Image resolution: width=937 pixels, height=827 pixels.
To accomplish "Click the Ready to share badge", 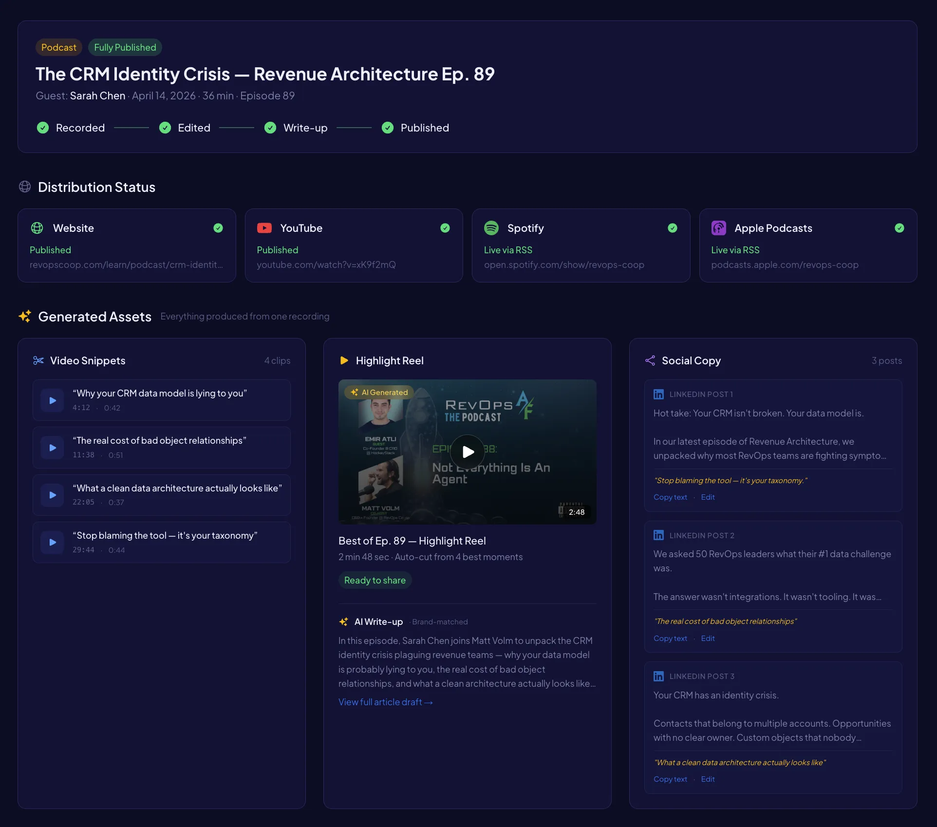I will tap(375, 580).
